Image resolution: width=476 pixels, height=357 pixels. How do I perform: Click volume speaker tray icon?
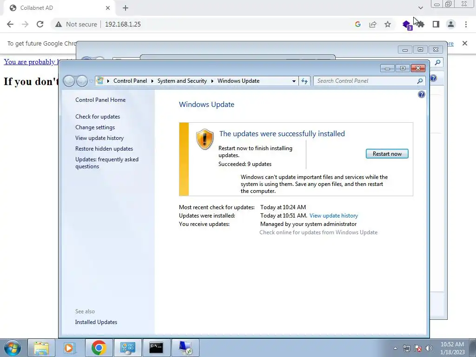coord(429,348)
